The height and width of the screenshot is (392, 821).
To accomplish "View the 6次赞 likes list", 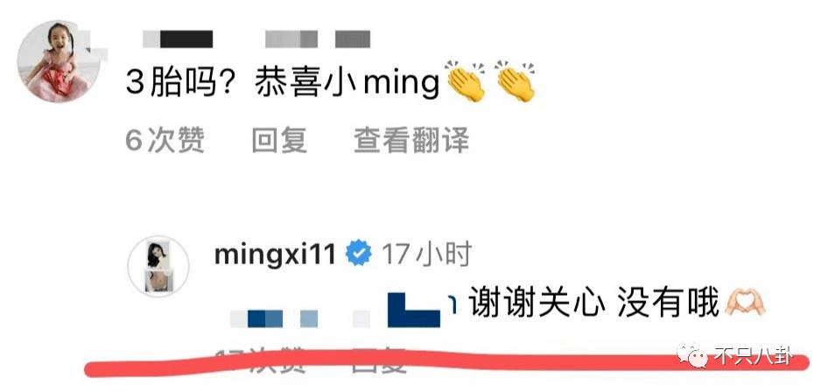I will pos(165,140).
